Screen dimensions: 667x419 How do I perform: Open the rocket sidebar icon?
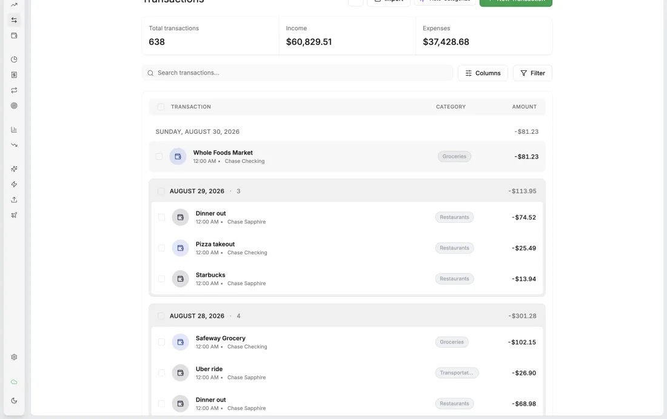click(14, 215)
